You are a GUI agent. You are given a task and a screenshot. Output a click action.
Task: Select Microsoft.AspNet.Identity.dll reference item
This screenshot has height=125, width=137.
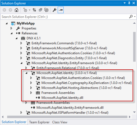click(x=62, y=98)
